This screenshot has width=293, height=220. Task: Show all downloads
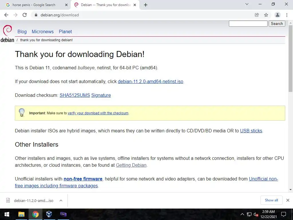tap(271, 200)
